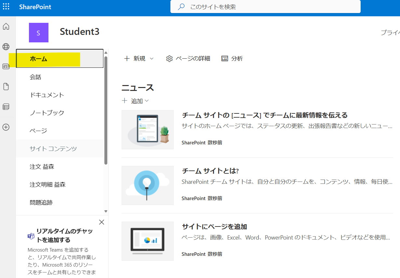Click the SharePoint brand link
Screen dimensions: 400x278
35,7
